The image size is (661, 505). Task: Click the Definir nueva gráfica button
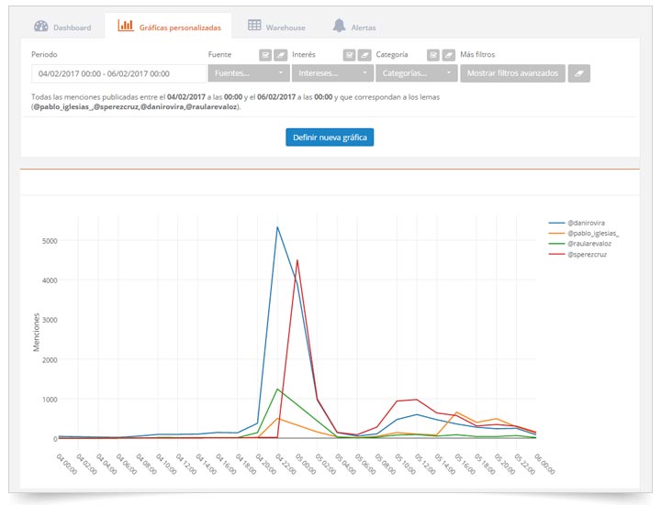click(x=330, y=137)
